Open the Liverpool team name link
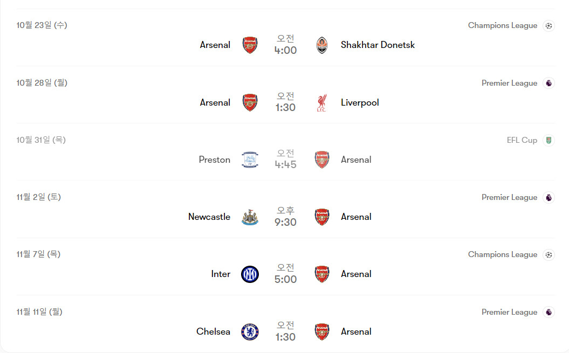Image resolution: width=569 pixels, height=353 pixels. (x=360, y=102)
